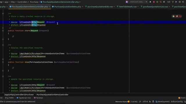Click 'Update the specified resource in storage.' comment
The height and width of the screenshot is (104, 186).
[32, 79]
